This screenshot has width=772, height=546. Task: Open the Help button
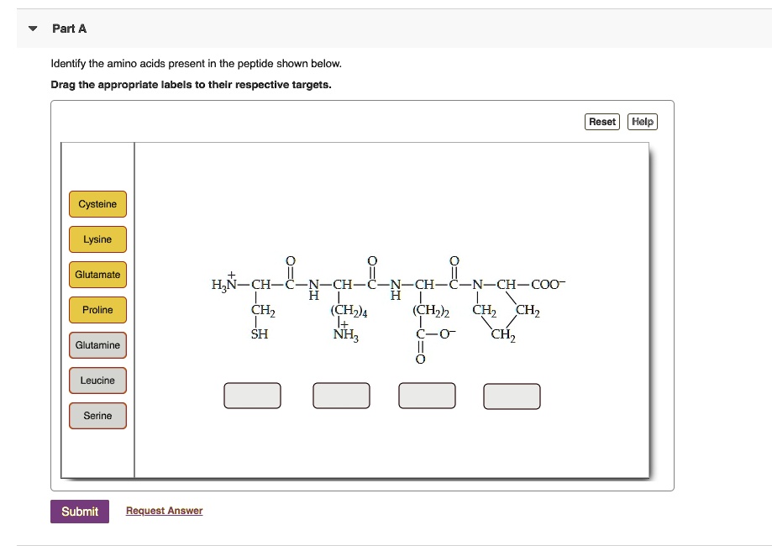(x=643, y=122)
